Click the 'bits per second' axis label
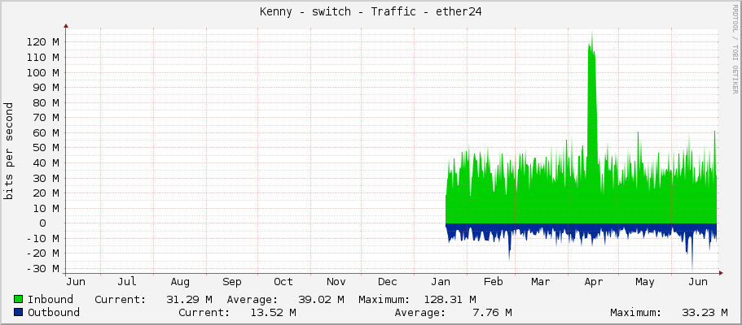Screen dimensions: 742x325 (x=8, y=151)
